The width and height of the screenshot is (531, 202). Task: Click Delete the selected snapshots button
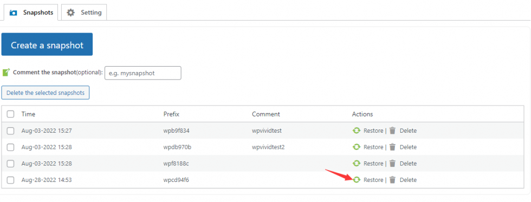(x=46, y=93)
